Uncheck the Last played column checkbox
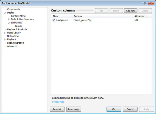 [54, 20]
